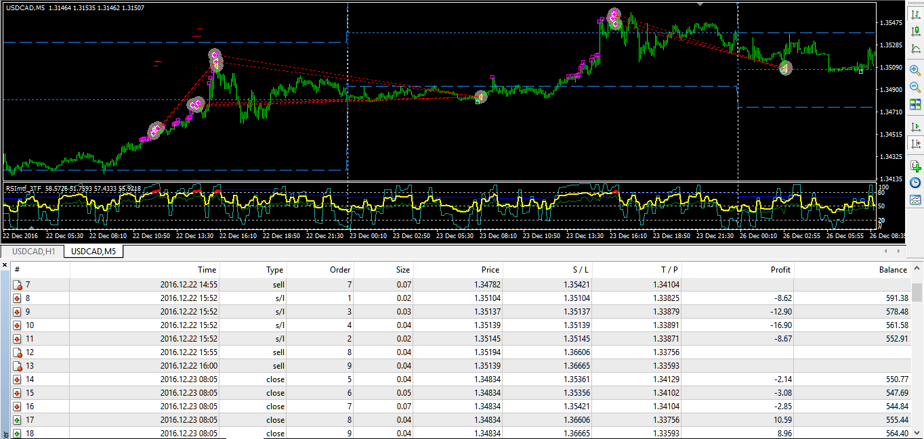Image resolution: width=924 pixels, height=439 pixels.
Task: Toggle the auto scroll chart icon
Action: point(915,126)
